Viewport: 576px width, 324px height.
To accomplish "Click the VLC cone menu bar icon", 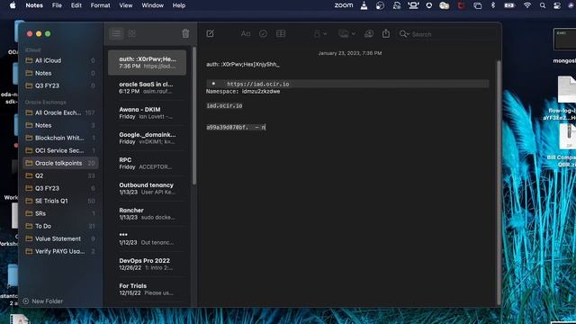I will (364, 5).
